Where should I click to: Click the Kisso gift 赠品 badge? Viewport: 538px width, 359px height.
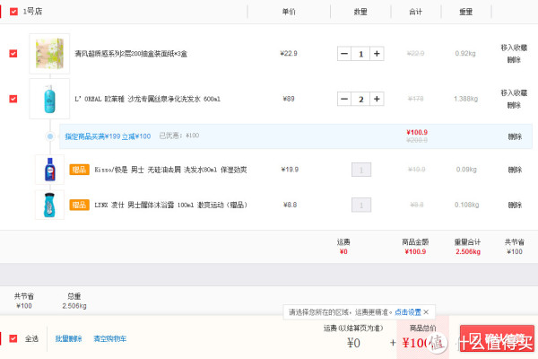(79, 170)
